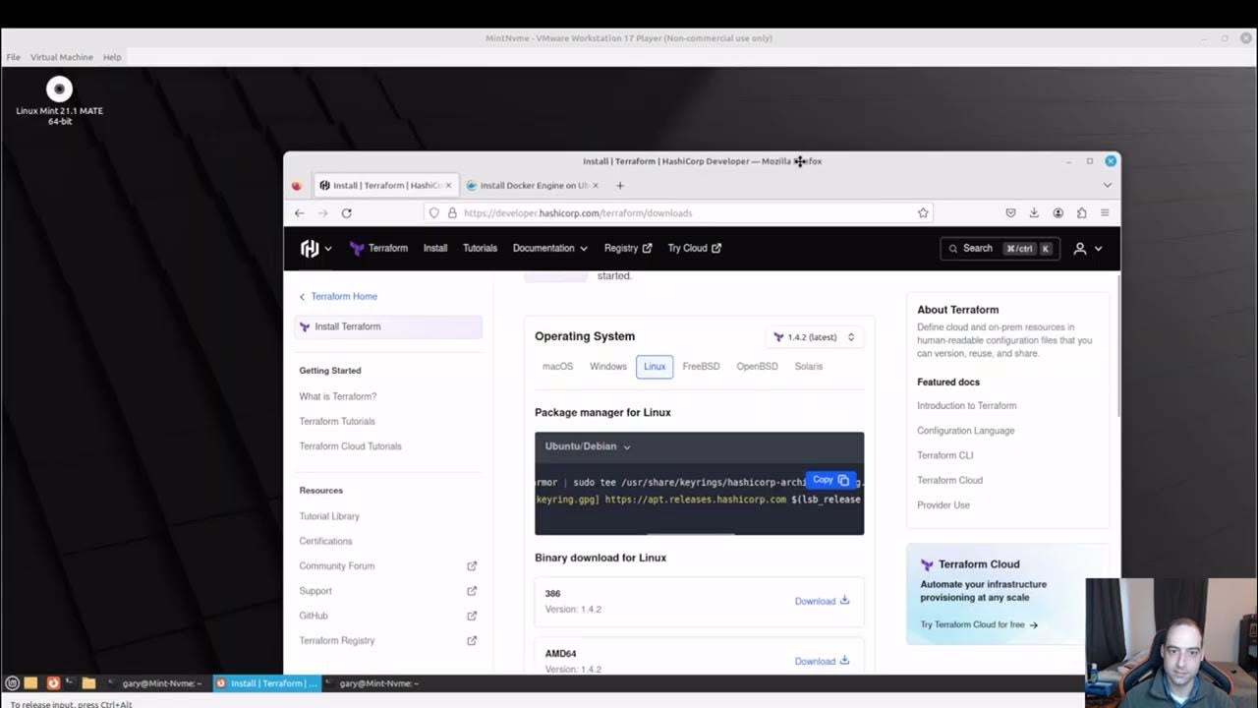Screen dimensions: 1258x708
Task: Open Introduction to Terraform featured doc
Action: pyautogui.click(x=967, y=405)
